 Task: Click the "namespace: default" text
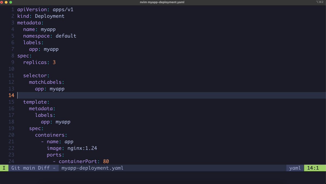pyautogui.click(x=49, y=36)
